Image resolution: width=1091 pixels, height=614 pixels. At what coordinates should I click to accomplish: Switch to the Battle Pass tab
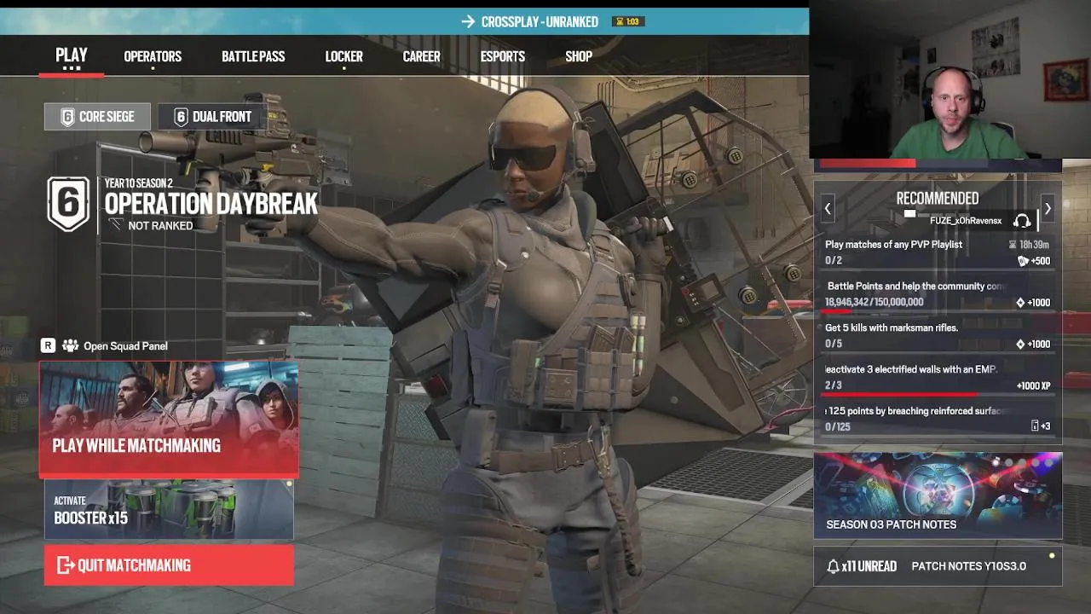point(253,56)
